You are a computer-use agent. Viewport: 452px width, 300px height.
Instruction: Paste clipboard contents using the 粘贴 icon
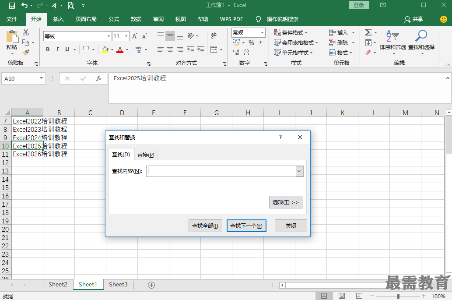pyautogui.click(x=12, y=38)
